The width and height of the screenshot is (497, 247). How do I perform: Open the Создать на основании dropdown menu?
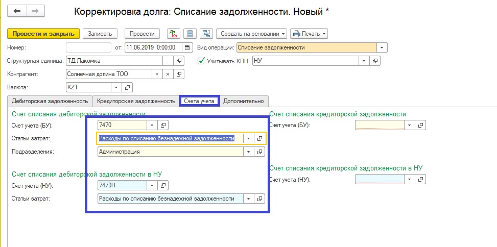[251, 34]
